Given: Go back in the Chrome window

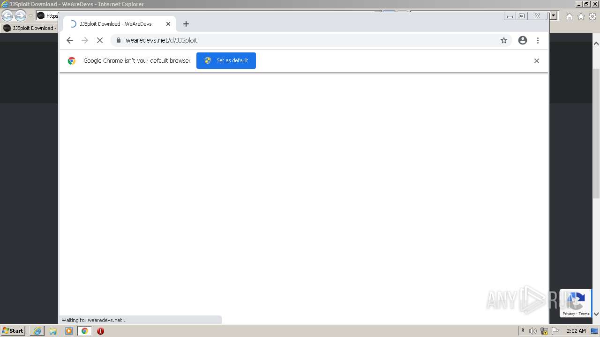Looking at the screenshot, I should [x=70, y=40].
